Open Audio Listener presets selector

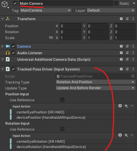pos(127,53)
